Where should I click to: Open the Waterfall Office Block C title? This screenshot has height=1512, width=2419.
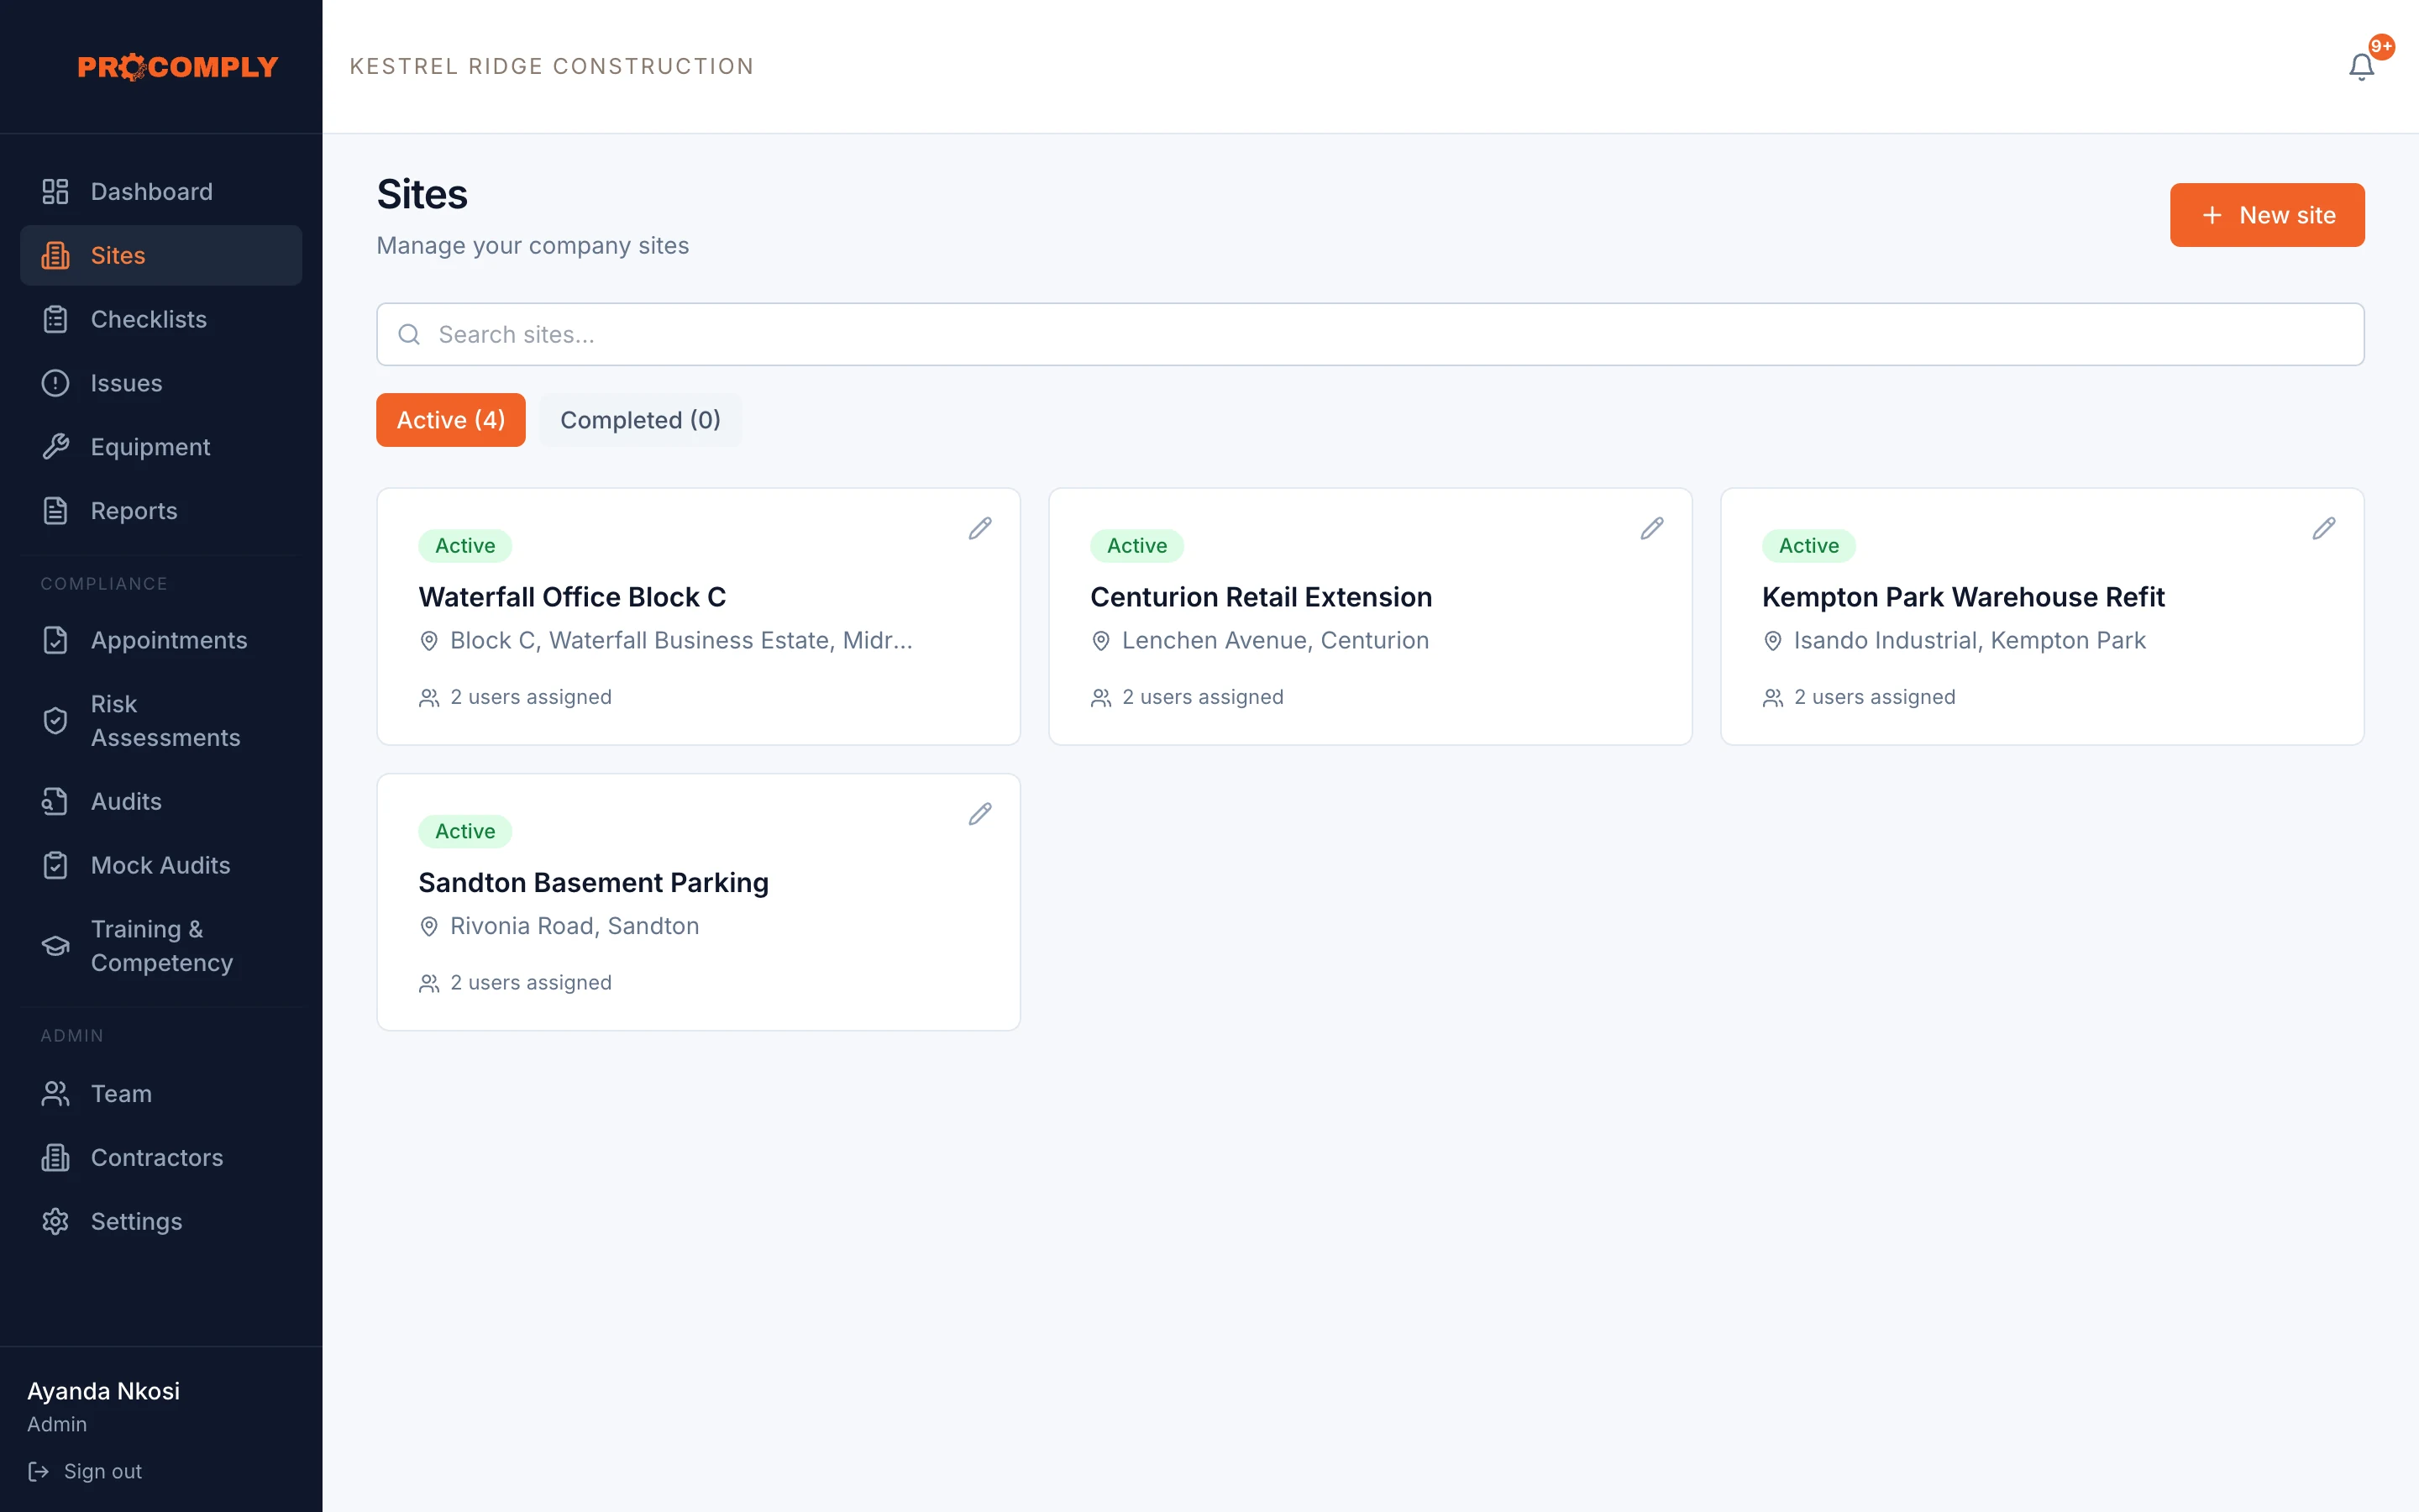tap(572, 597)
